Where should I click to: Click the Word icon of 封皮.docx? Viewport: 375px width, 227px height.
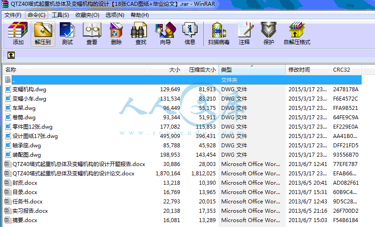tap(8, 183)
